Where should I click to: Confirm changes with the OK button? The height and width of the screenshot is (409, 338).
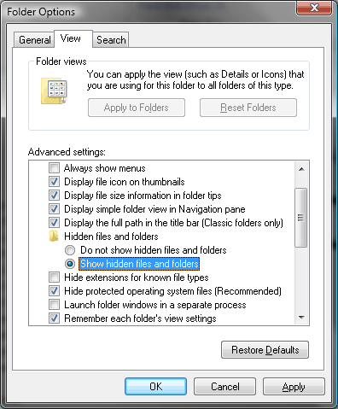tap(155, 387)
